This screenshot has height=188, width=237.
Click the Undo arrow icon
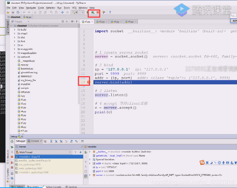tap(24, 13)
